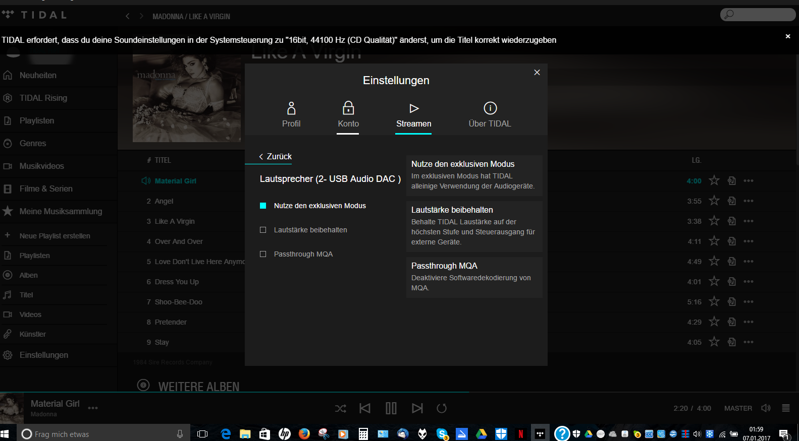Click the MASTER quality label
The height and width of the screenshot is (441, 799).
click(738, 408)
